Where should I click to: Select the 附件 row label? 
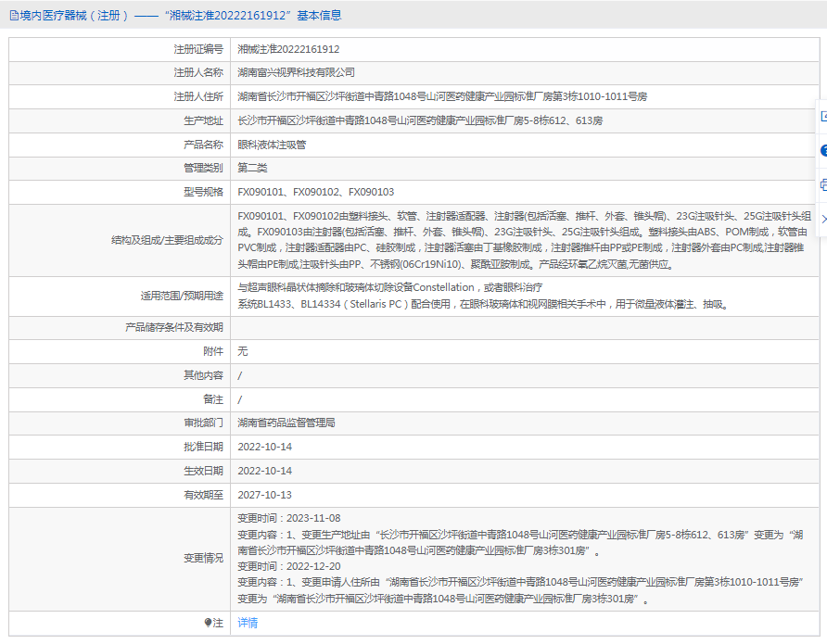(213, 351)
